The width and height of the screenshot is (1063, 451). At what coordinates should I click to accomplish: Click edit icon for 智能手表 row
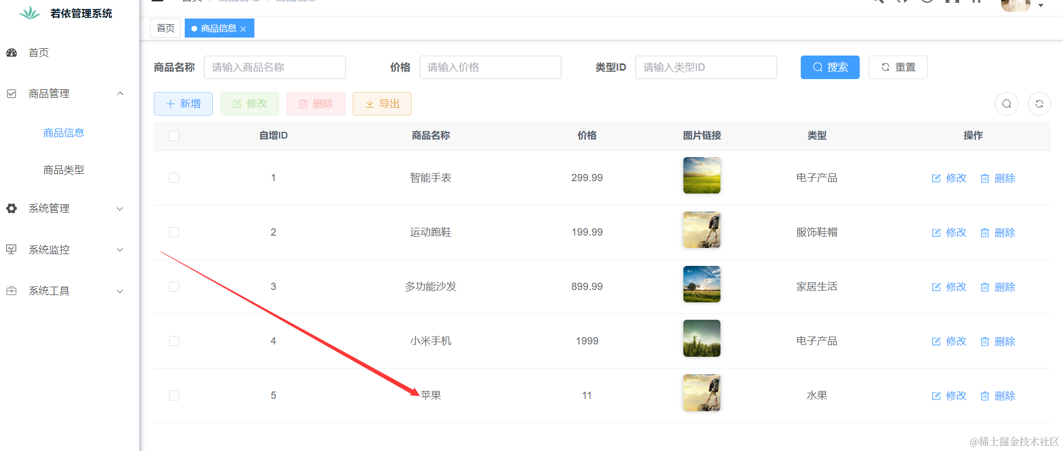pos(936,178)
